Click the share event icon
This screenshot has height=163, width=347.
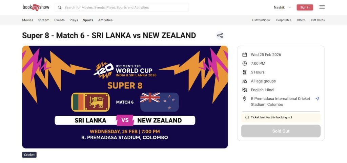pyautogui.click(x=220, y=36)
